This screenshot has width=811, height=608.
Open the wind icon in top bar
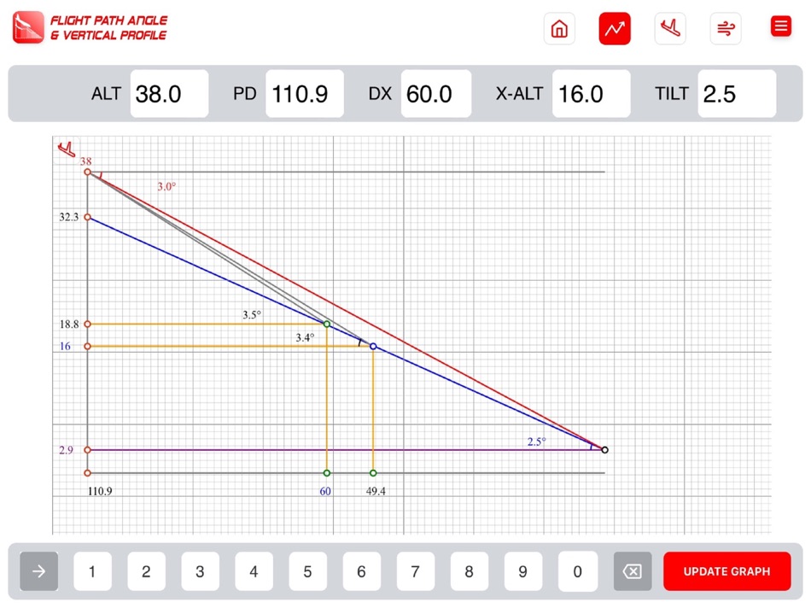pos(726,28)
